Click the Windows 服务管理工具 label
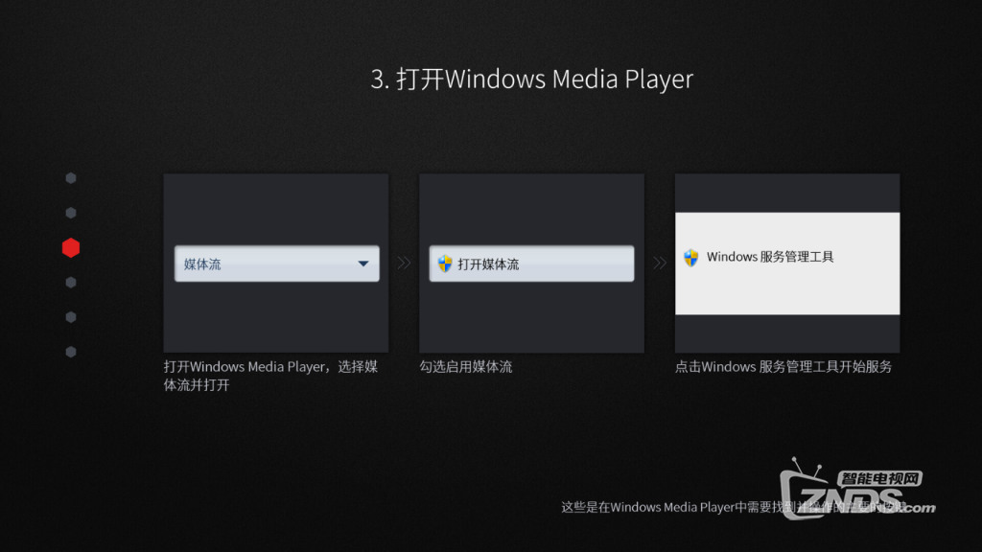This screenshot has height=552, width=982. point(770,257)
